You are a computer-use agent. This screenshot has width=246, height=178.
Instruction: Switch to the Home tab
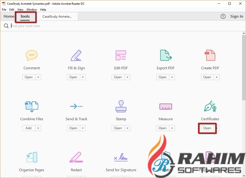pyautogui.click(x=9, y=16)
